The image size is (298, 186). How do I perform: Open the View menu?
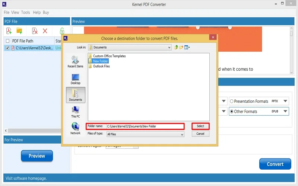(15, 12)
